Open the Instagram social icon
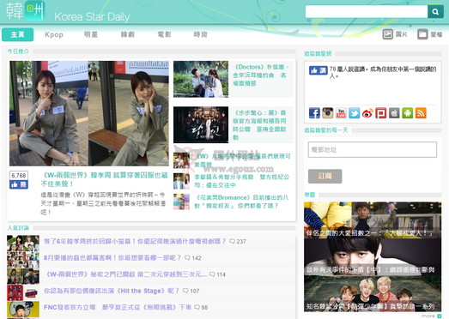The image size is (449, 319). 328,113
